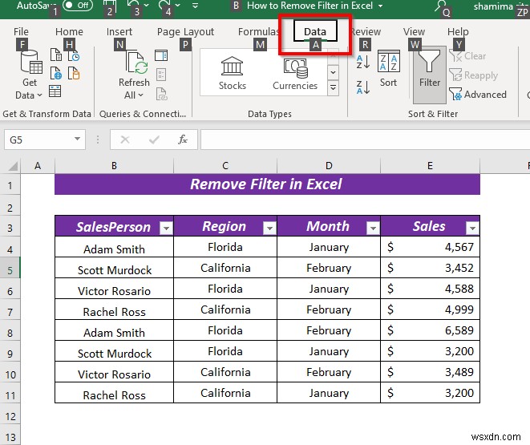Open the Undo history dropdown arrow
530x445 pixels.
pos(147,6)
